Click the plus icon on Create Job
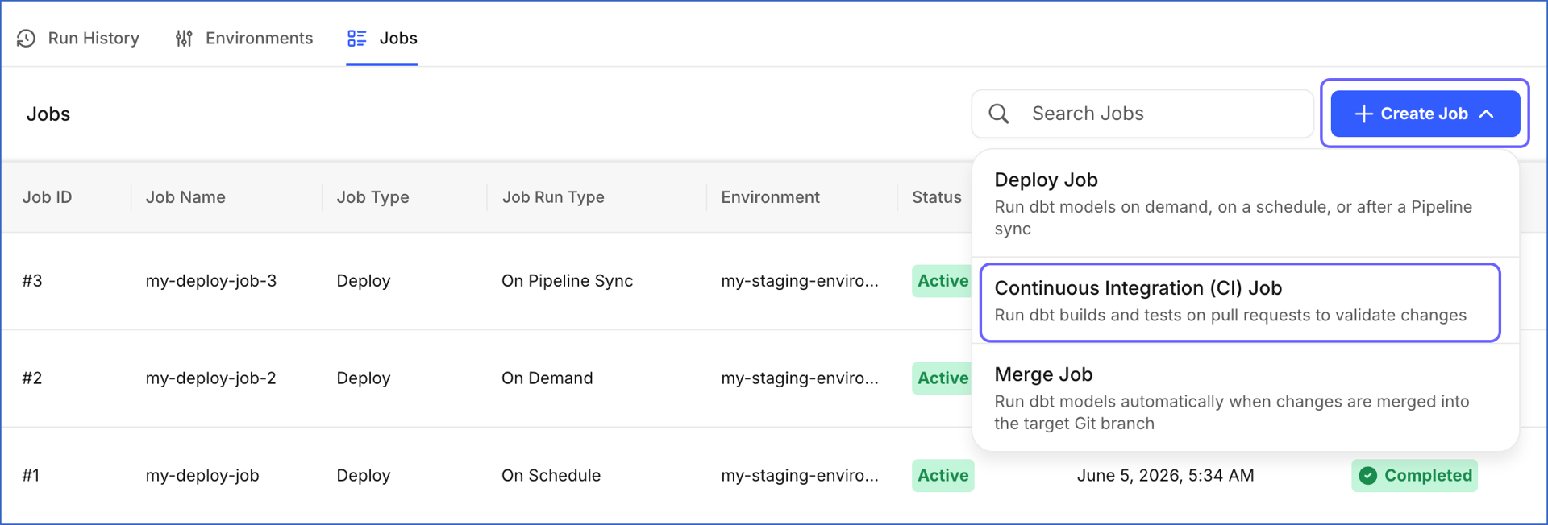This screenshot has height=525, width=1548. pyautogui.click(x=1363, y=114)
